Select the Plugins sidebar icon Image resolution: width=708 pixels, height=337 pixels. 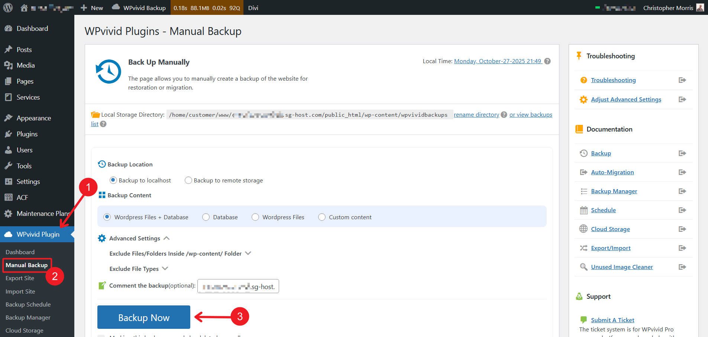[x=9, y=134]
